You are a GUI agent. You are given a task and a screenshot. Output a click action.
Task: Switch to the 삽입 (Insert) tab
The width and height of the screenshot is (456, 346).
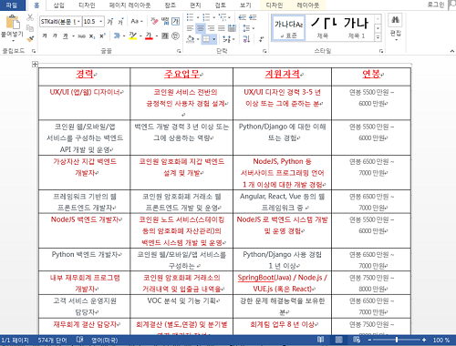coord(59,5)
